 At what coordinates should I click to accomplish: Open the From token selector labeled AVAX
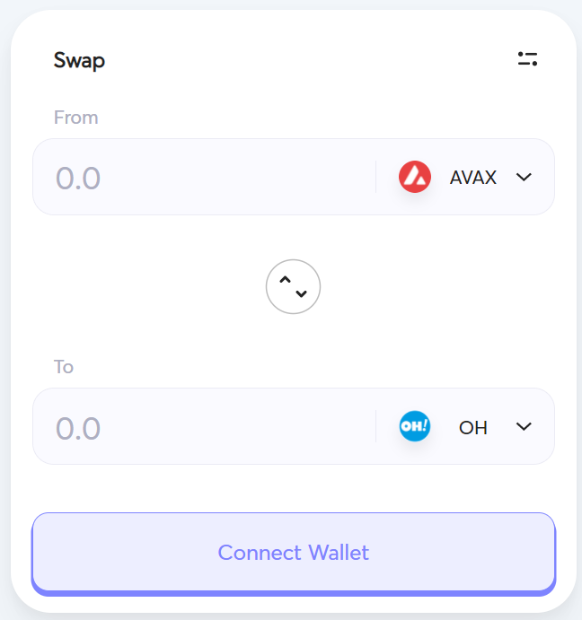(465, 177)
